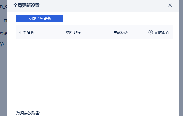Select the partially hidden 血 tab at left
This screenshot has height=116, width=183.
pyautogui.click(x=5, y=21)
